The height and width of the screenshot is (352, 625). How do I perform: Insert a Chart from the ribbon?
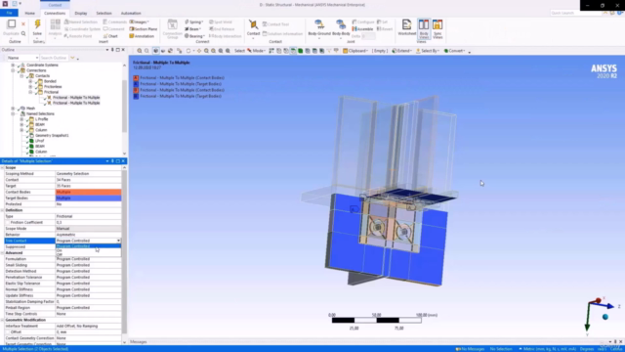[x=110, y=36]
